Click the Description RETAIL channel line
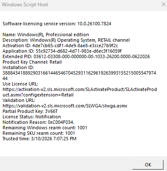 click(x=66, y=40)
